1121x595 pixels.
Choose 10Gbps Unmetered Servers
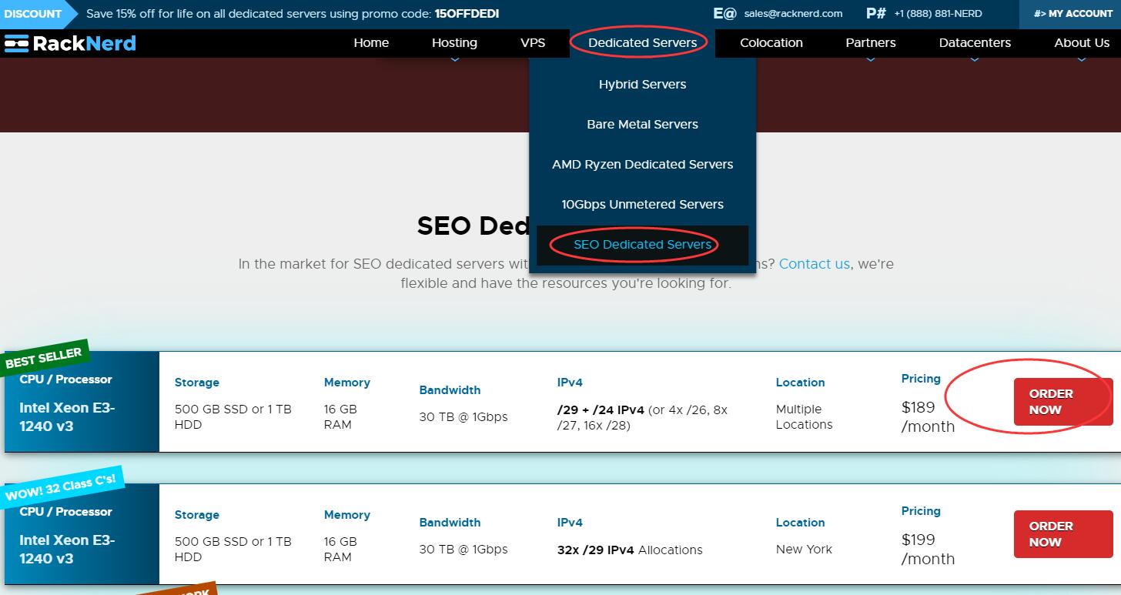point(643,205)
